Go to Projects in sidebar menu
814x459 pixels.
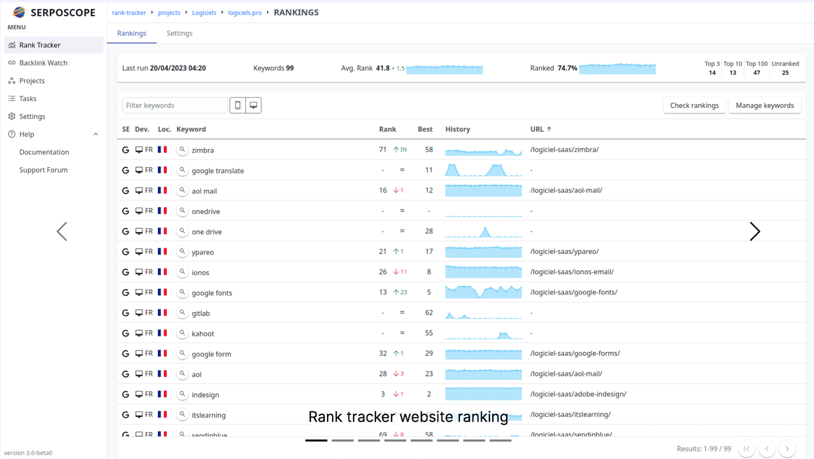pos(53,80)
